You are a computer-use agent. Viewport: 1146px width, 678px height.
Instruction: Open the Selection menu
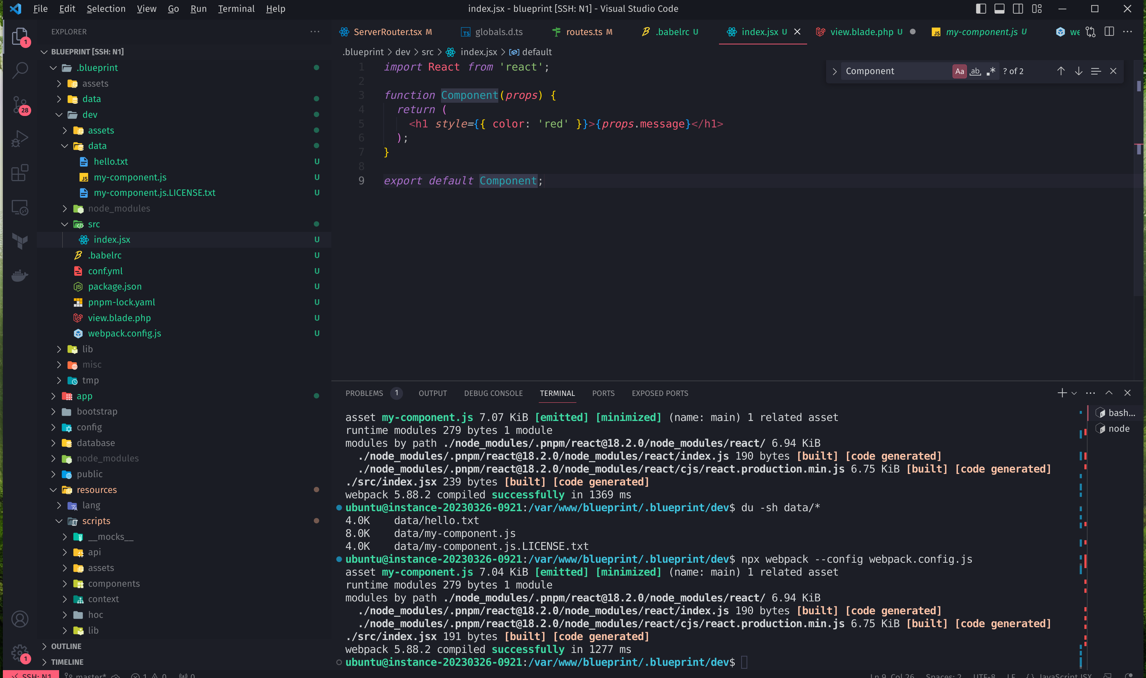106,9
